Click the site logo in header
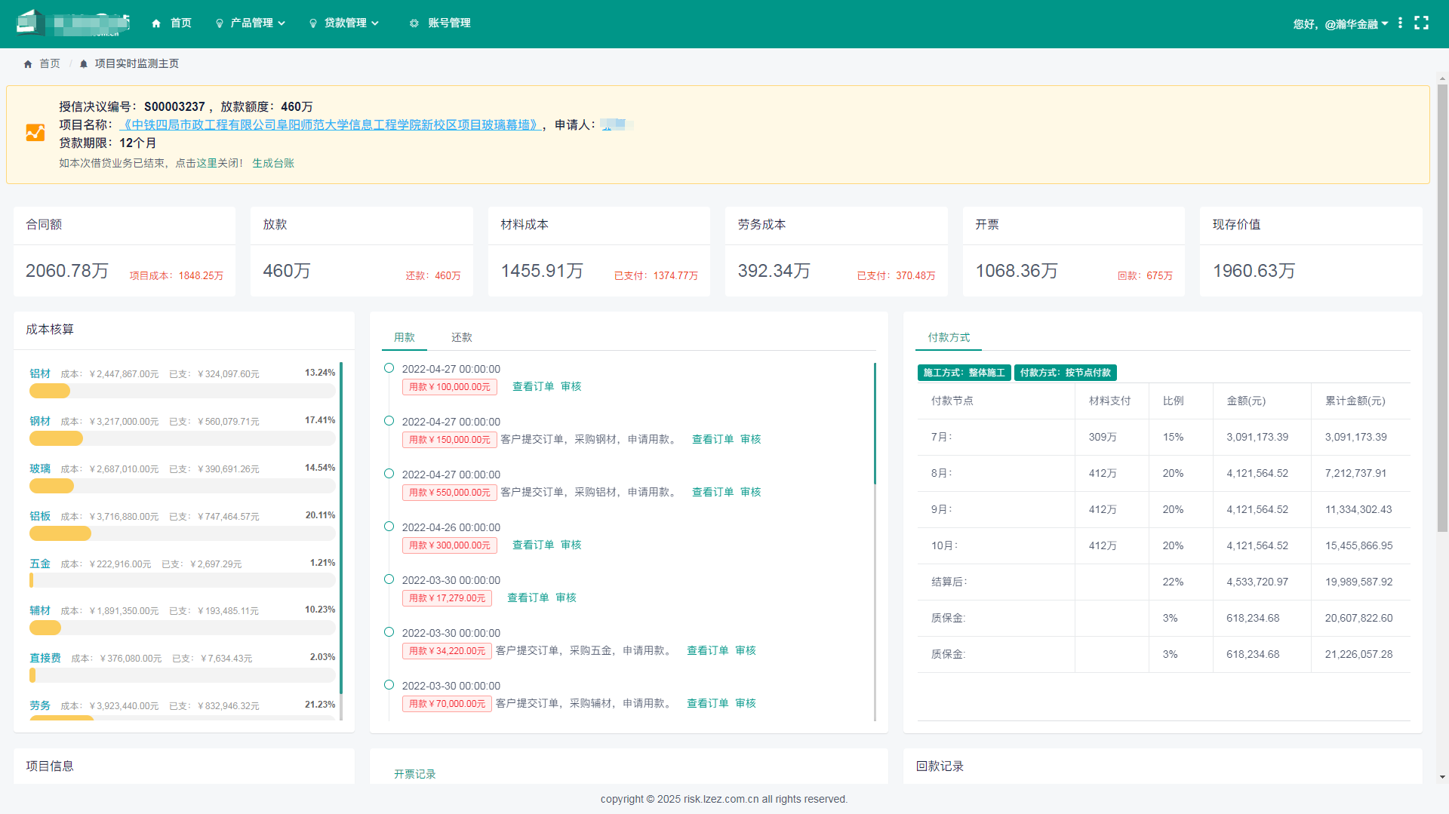 click(72, 23)
